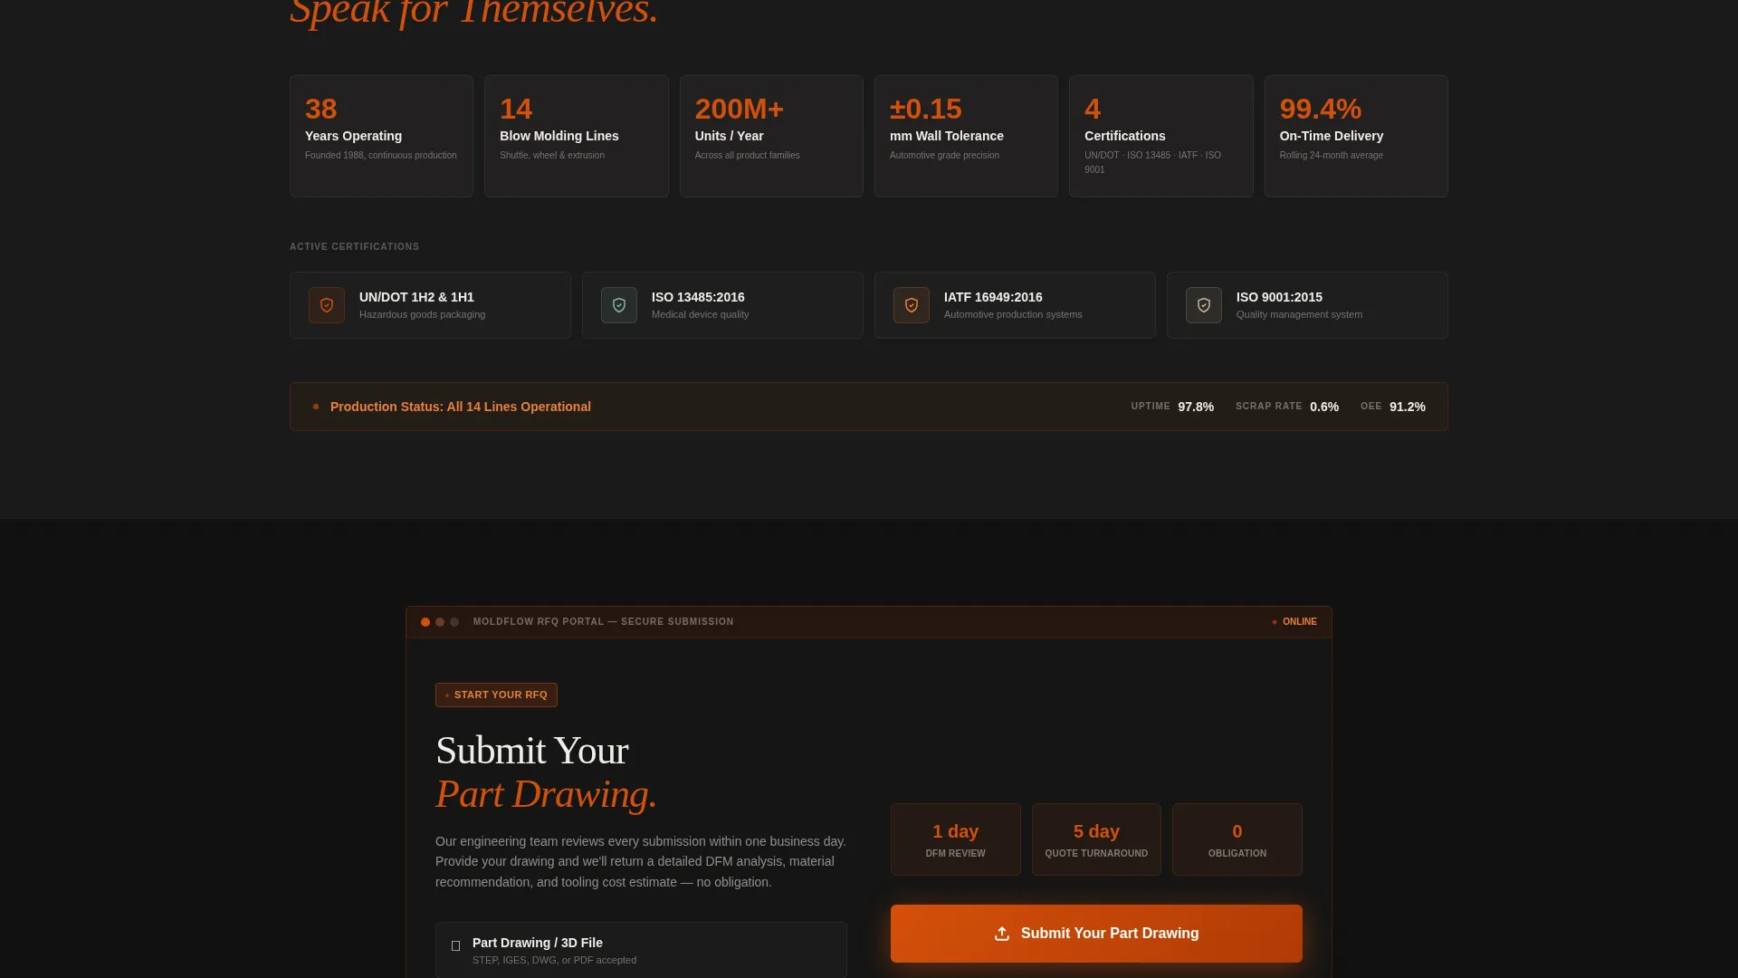The image size is (1738, 978).
Task: Select the 200M+ Units / Year card
Action: coord(771,136)
